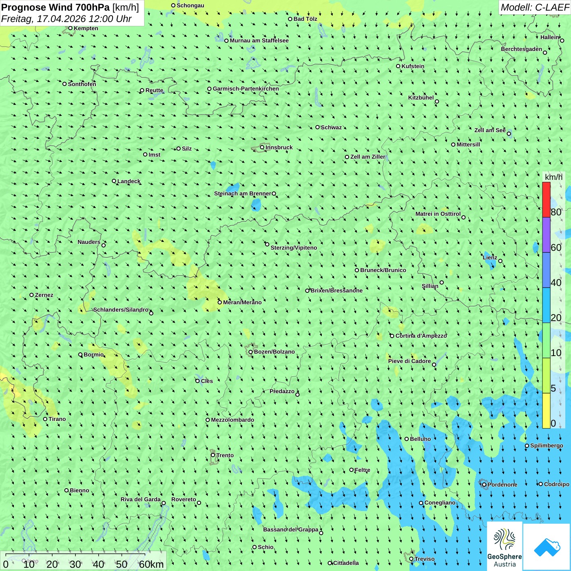Click the 'Bienno' label
Screen dimensions: 571x571
click(x=80, y=490)
